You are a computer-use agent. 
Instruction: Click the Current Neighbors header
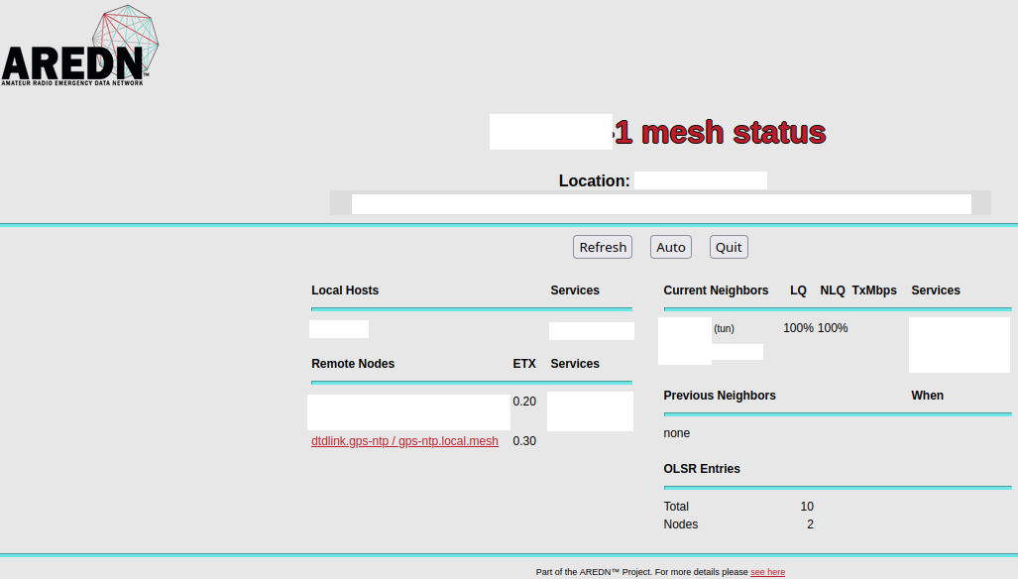pos(716,290)
